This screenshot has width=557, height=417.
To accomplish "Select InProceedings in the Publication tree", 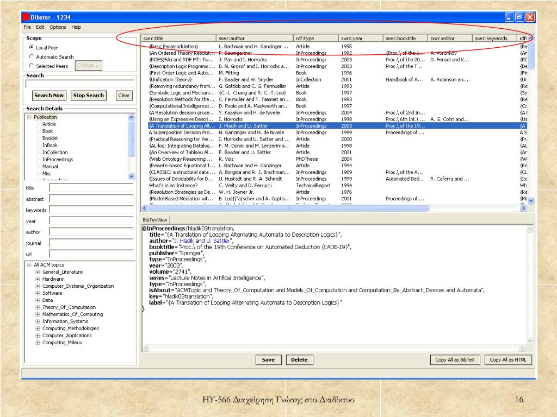I will coord(58,160).
